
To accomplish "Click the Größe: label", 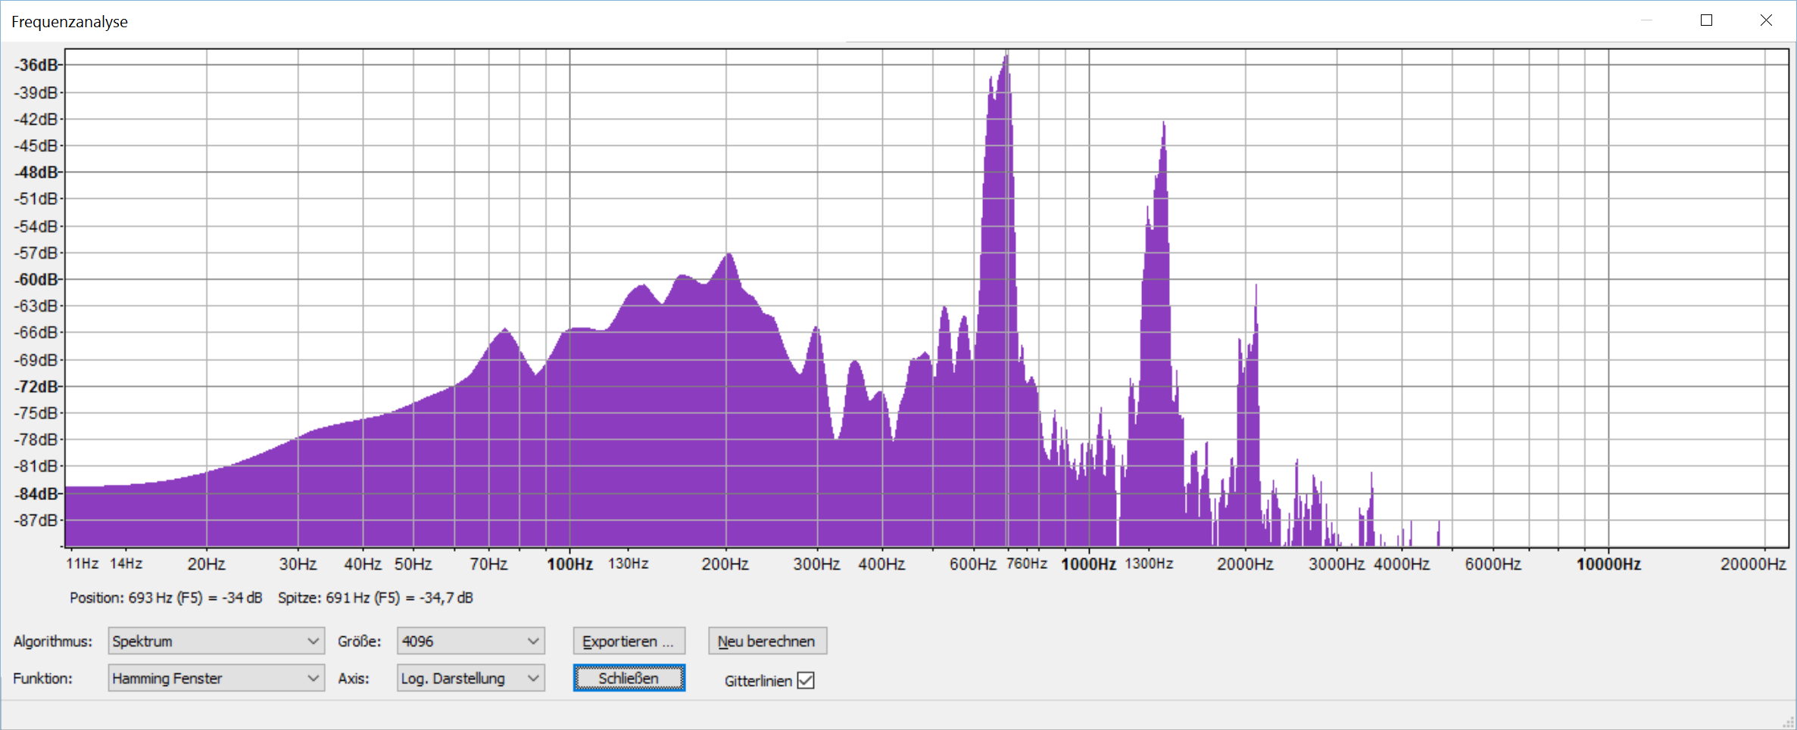I will pos(359,641).
